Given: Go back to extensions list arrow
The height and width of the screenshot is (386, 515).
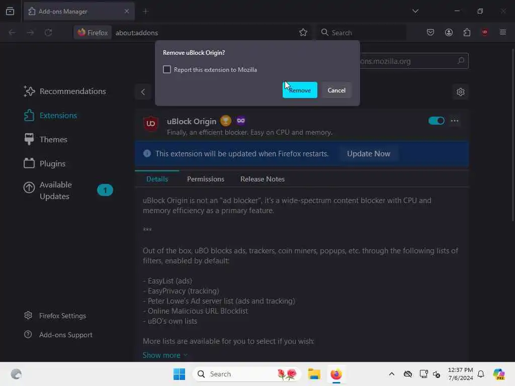Looking at the screenshot, I should tap(143, 92).
